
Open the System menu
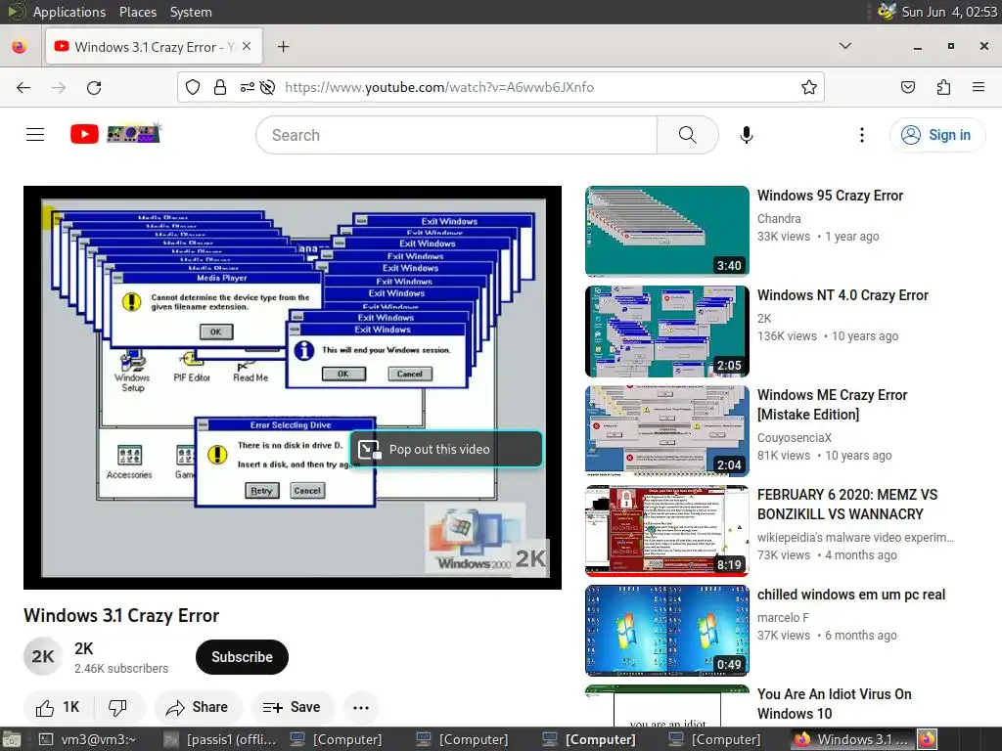191,12
